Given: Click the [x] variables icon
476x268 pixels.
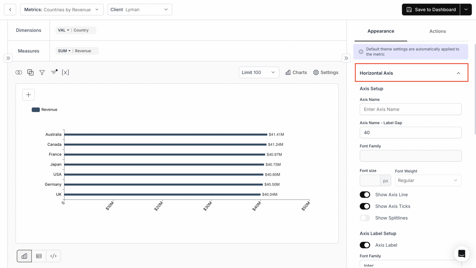Looking at the screenshot, I should pyautogui.click(x=65, y=72).
